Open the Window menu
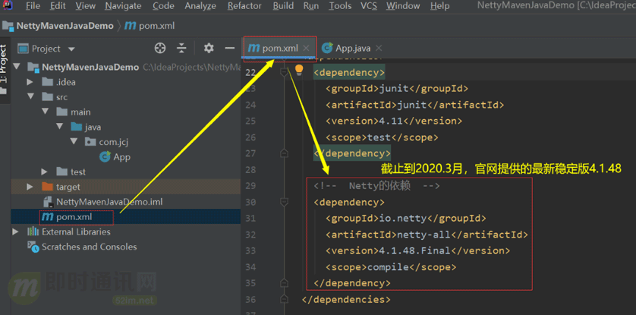 403,6
